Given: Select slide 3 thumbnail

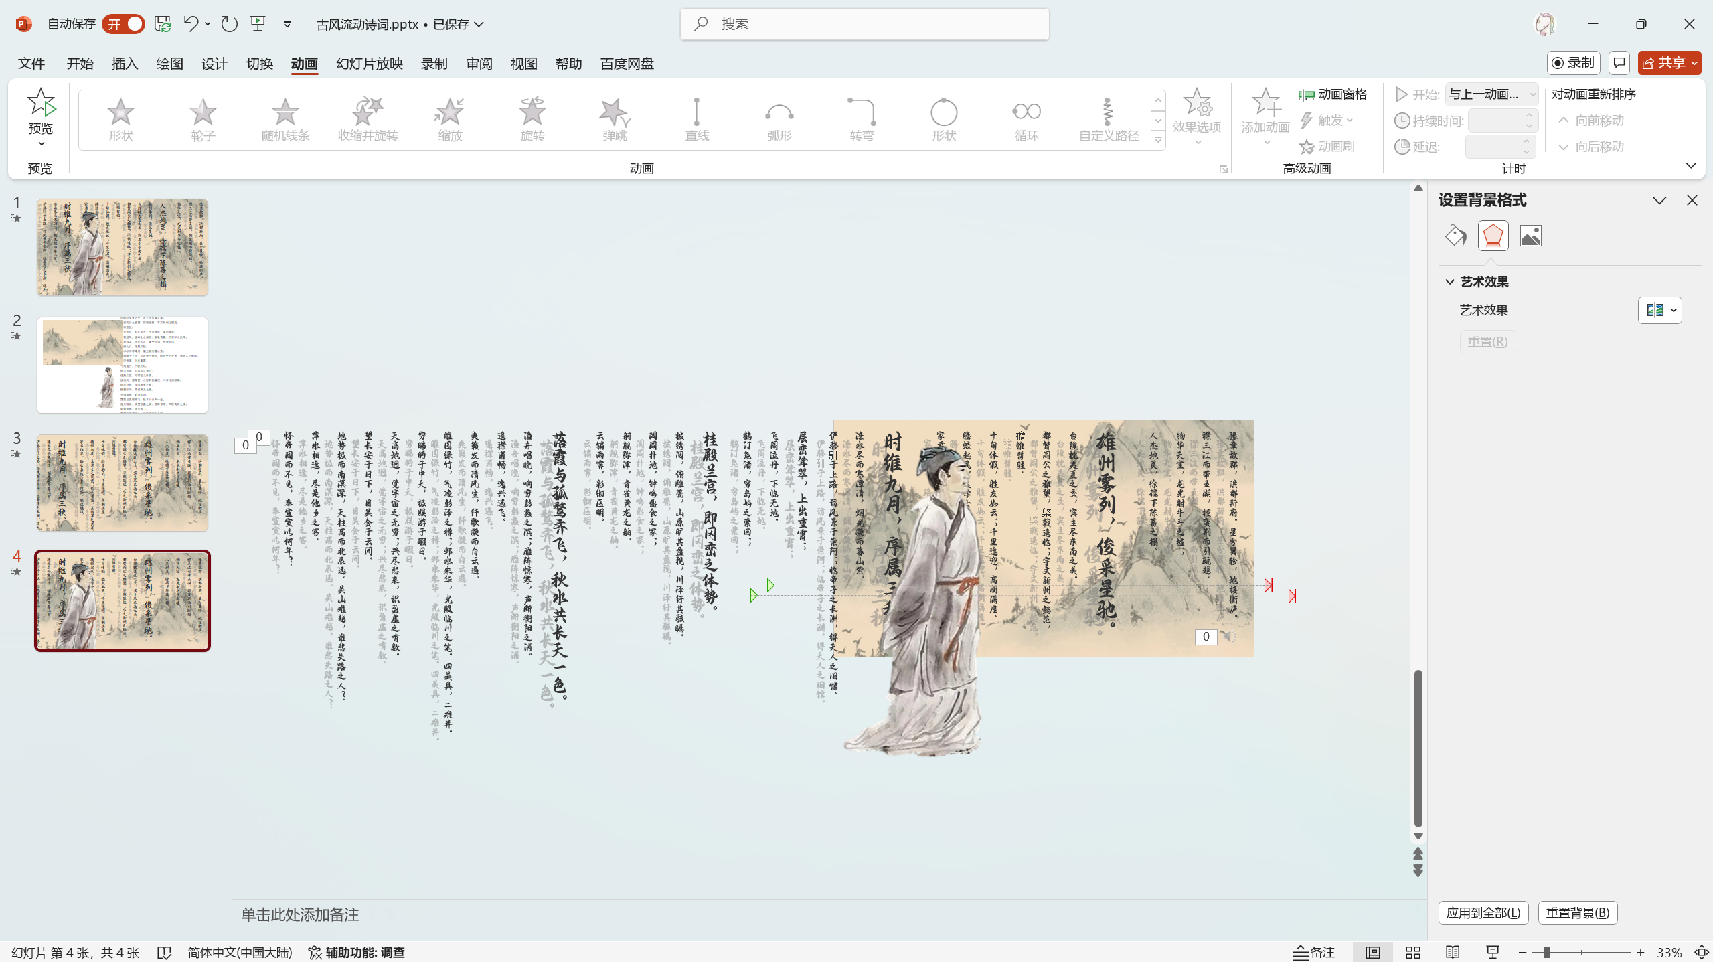Looking at the screenshot, I should [x=123, y=483].
